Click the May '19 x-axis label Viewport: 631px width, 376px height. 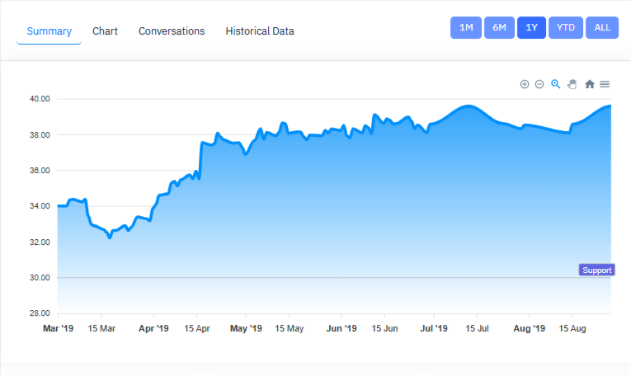click(246, 328)
